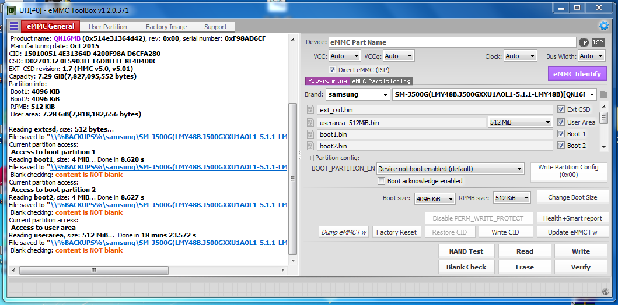
Task: Click the ext_csd.bin filename field
Action: coord(435,109)
